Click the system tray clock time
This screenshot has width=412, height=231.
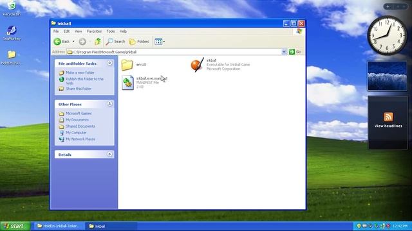(400, 226)
